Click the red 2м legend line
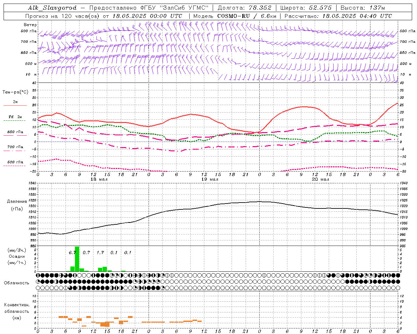This screenshot has height=334, width=417. (15, 106)
